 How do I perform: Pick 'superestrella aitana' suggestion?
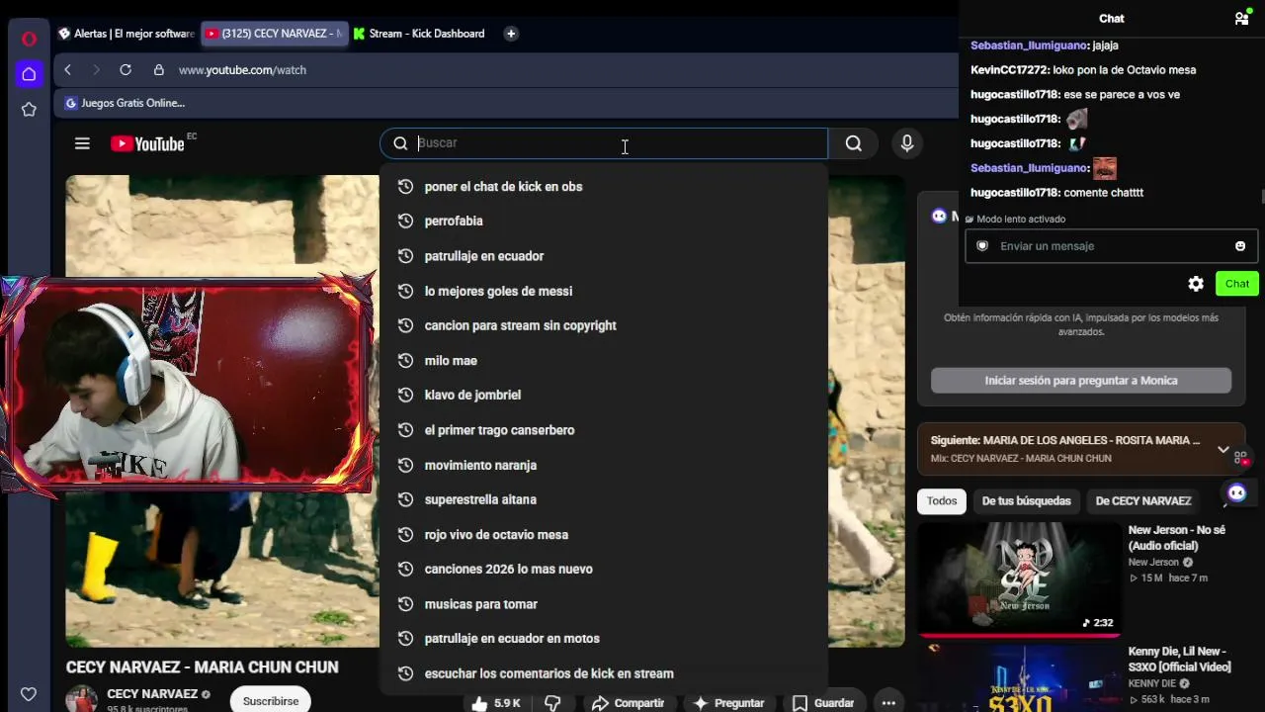(604, 499)
